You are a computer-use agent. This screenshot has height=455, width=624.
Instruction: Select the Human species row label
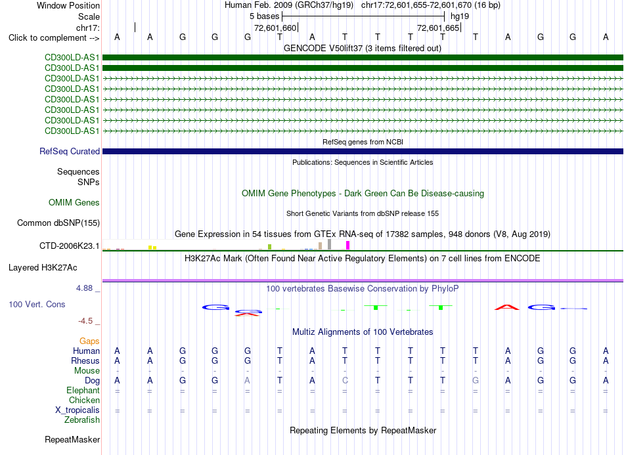pyautogui.click(x=86, y=351)
